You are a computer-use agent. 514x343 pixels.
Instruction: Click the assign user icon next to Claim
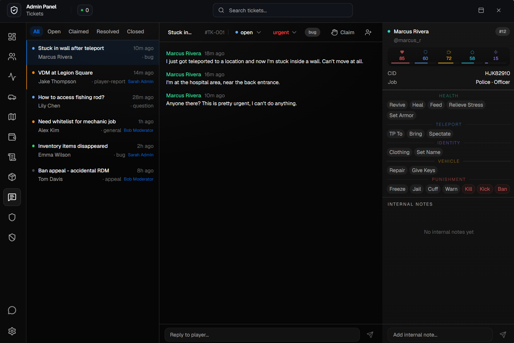point(368,32)
